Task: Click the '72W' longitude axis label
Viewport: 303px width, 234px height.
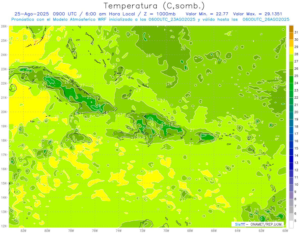Action: tap(142, 230)
